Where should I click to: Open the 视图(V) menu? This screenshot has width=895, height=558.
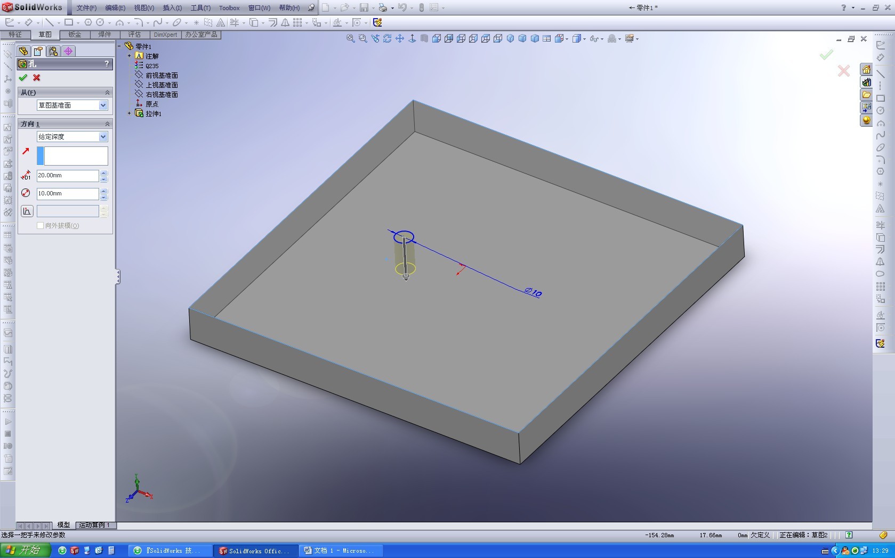click(x=144, y=8)
